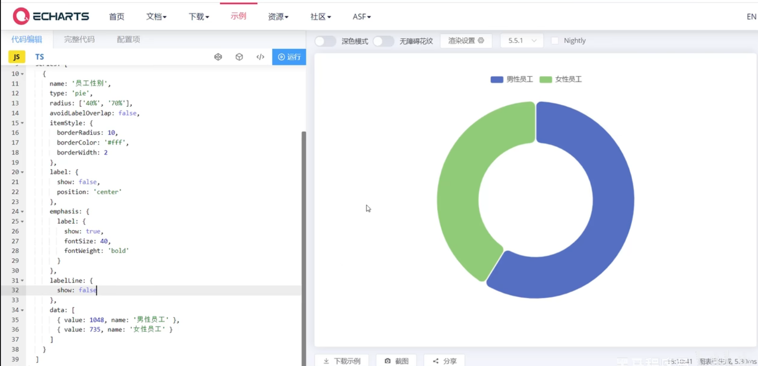The image size is (758, 366).
Task: Click radius array ['40%', '70%']
Action: (x=104, y=103)
